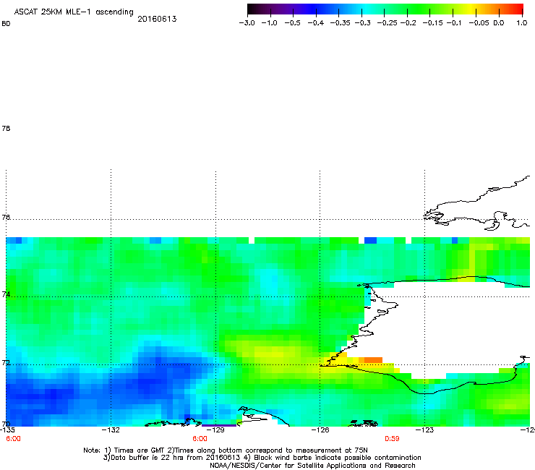
Task: Click the -0.15 colorbar tick label
Action: [x=432, y=23]
